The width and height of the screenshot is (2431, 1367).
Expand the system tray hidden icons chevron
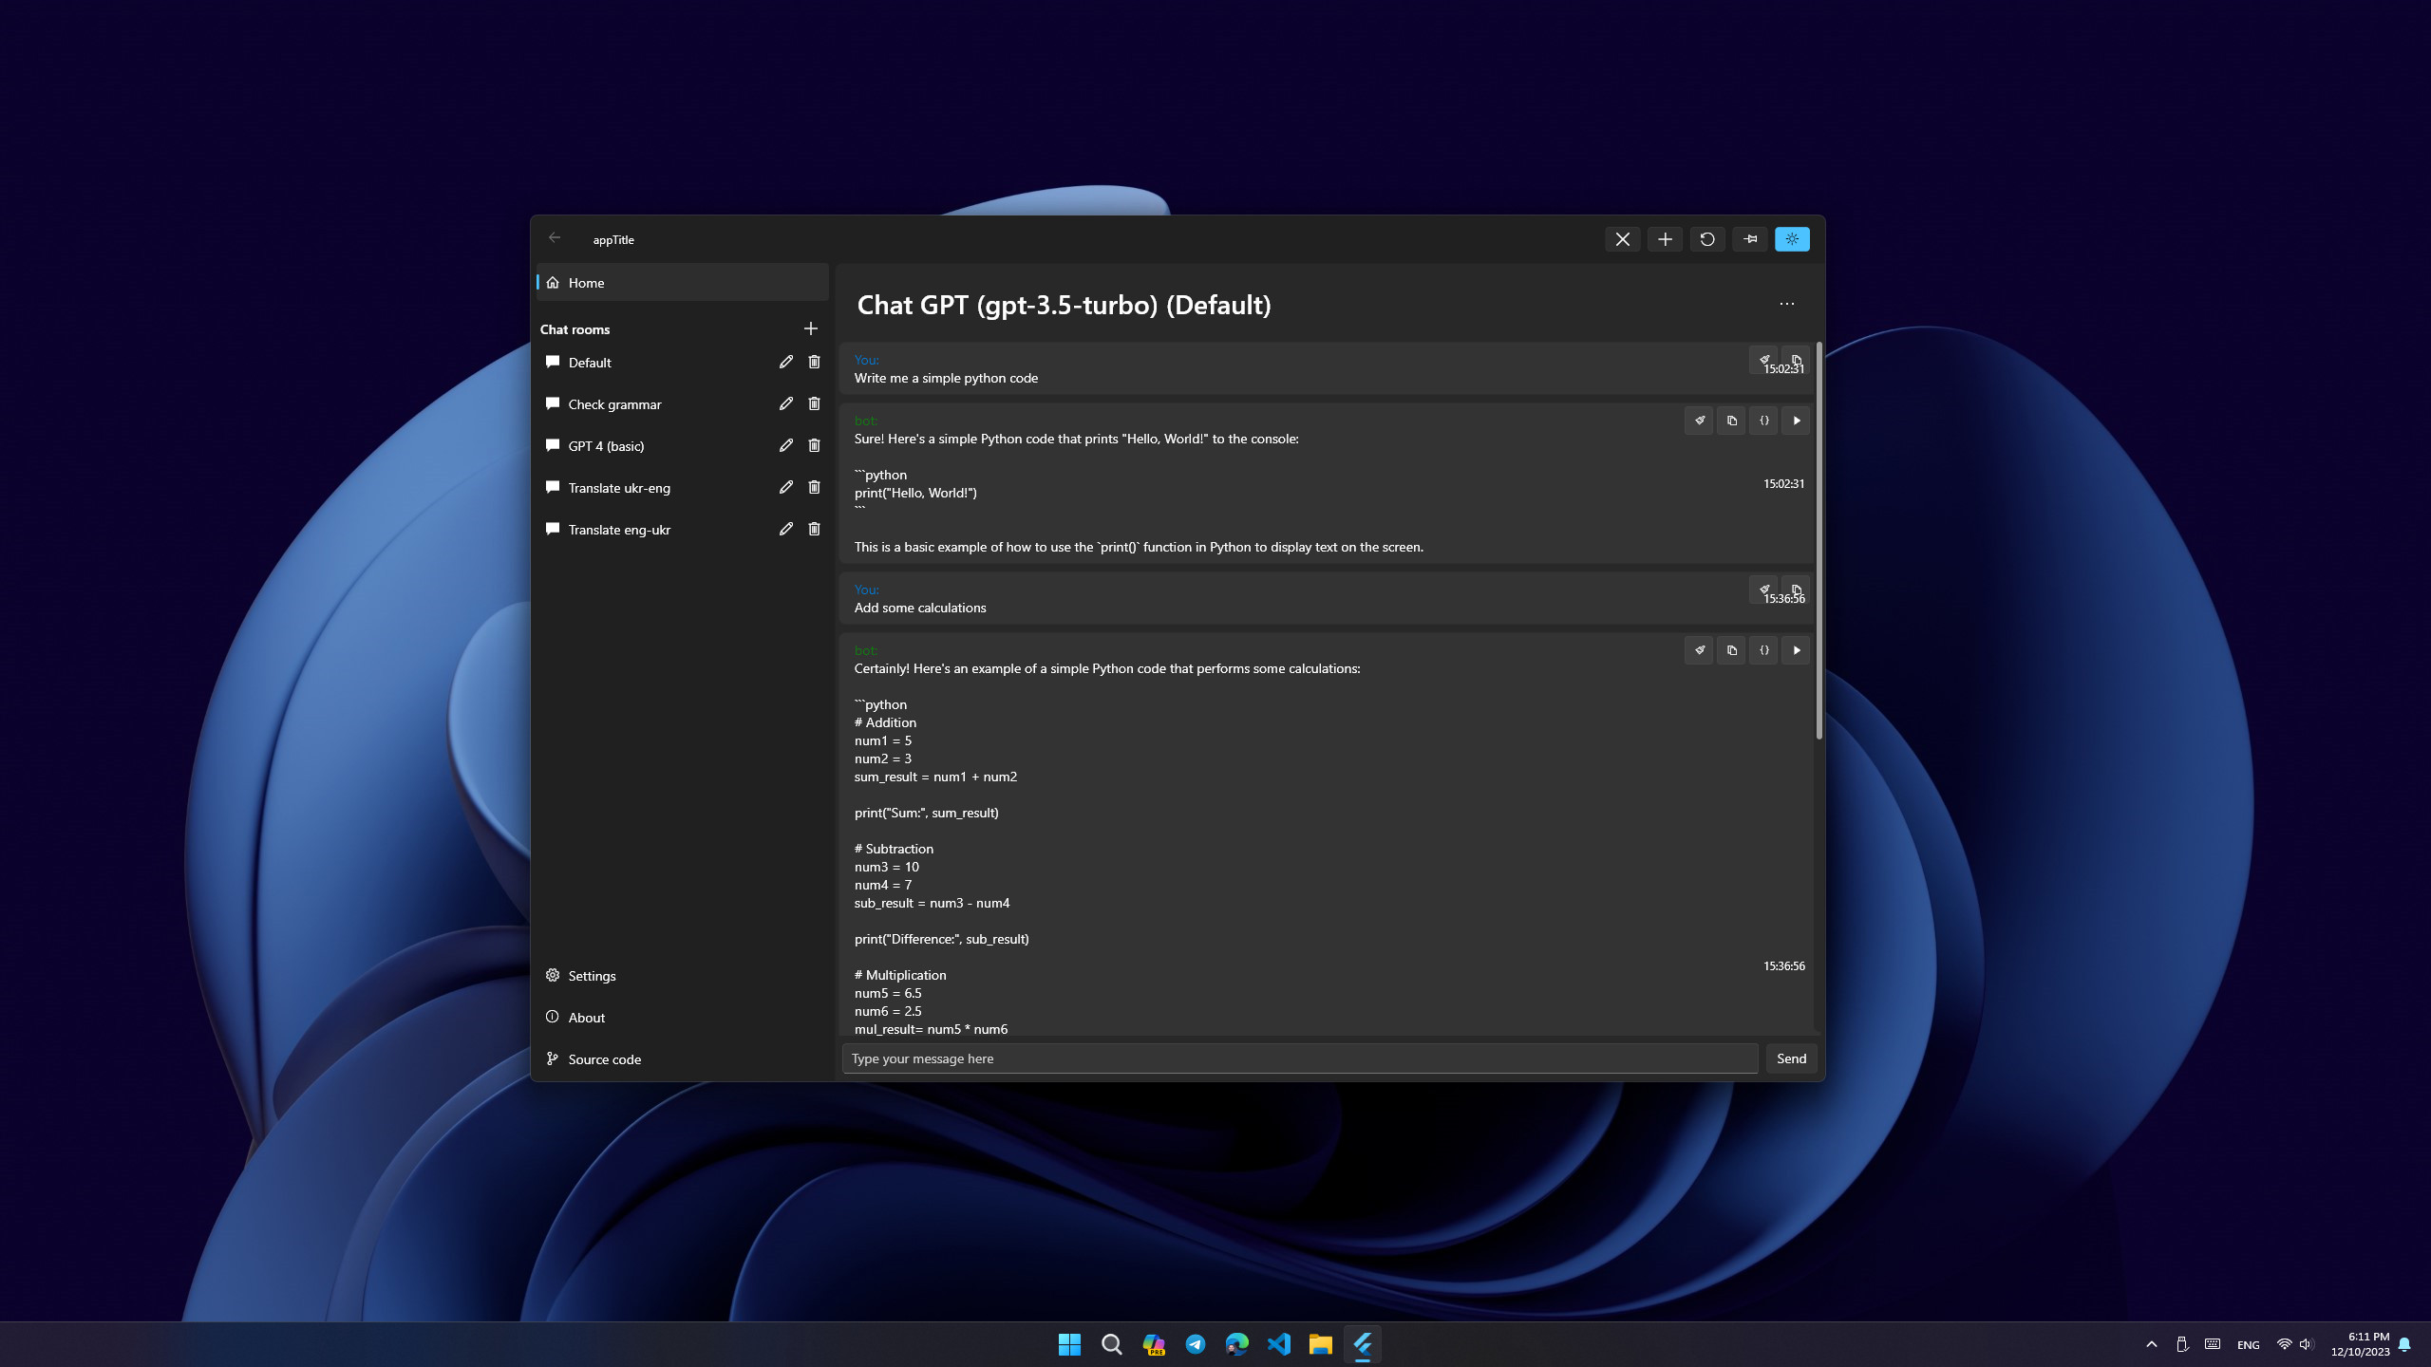coord(2151,1344)
